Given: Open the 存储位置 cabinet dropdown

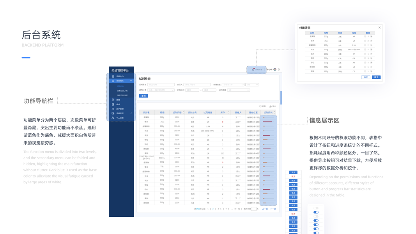Looking at the screenshot, I should [x=233, y=85].
